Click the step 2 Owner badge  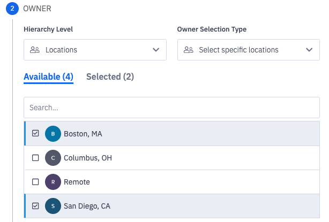[x=13, y=9]
